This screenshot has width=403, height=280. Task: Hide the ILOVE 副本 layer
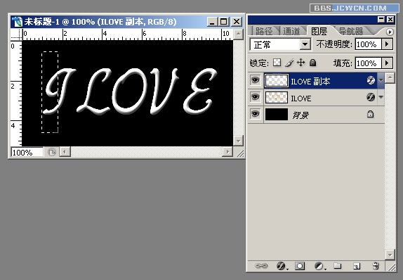pyautogui.click(x=255, y=80)
